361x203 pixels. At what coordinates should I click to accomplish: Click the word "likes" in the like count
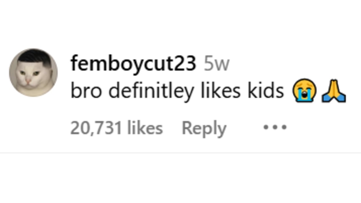coord(145,128)
